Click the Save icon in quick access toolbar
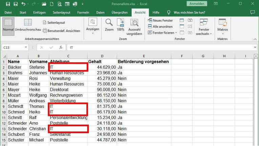Viewport: 259px width, 146px height. (x=8, y=4)
